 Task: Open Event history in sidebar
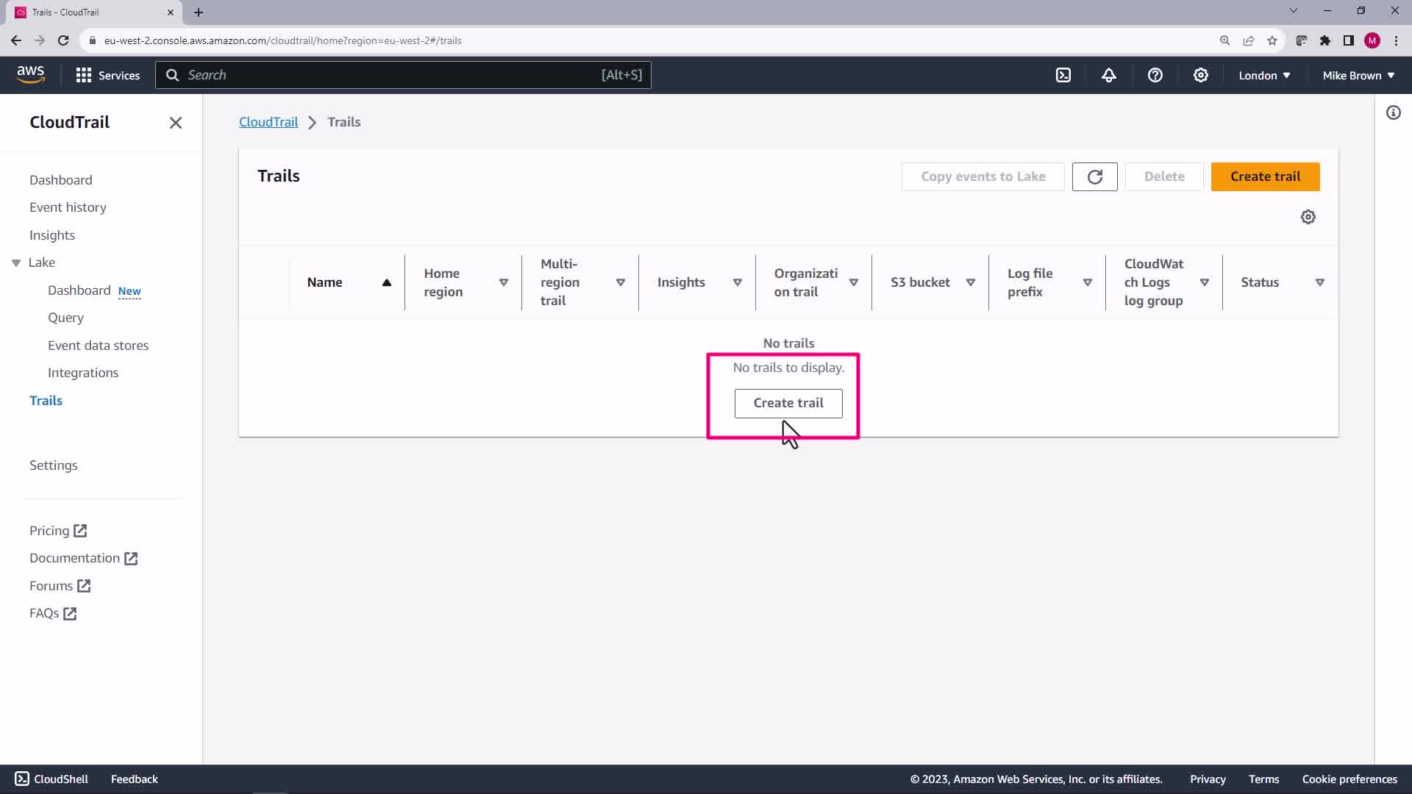click(68, 207)
